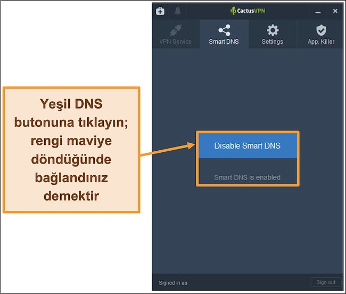Image resolution: width=346 pixels, height=294 pixels.
Task: Click the 'Smart DNS is enabled' status text
Action: point(248,177)
